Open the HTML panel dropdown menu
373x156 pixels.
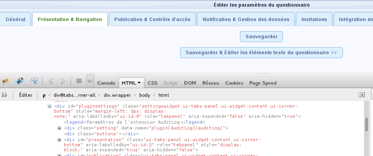pos(139,83)
